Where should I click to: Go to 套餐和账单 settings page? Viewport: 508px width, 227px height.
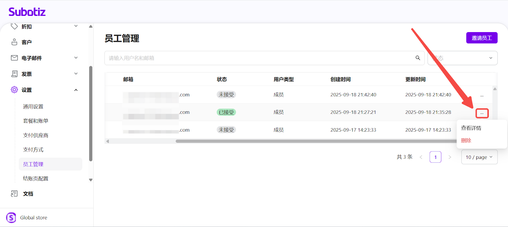pyautogui.click(x=36, y=121)
